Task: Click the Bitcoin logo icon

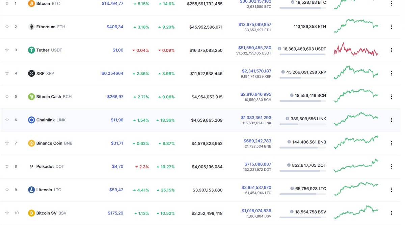Action: coord(31,4)
